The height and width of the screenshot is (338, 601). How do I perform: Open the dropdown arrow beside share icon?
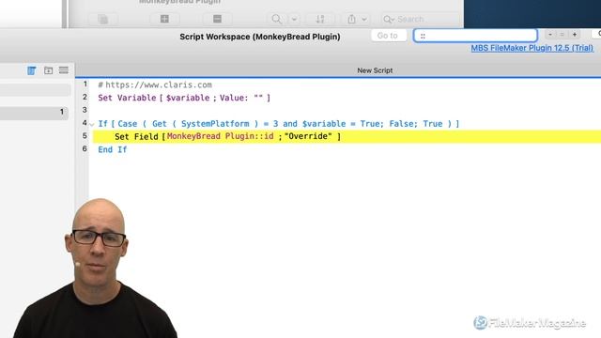[x=364, y=19]
